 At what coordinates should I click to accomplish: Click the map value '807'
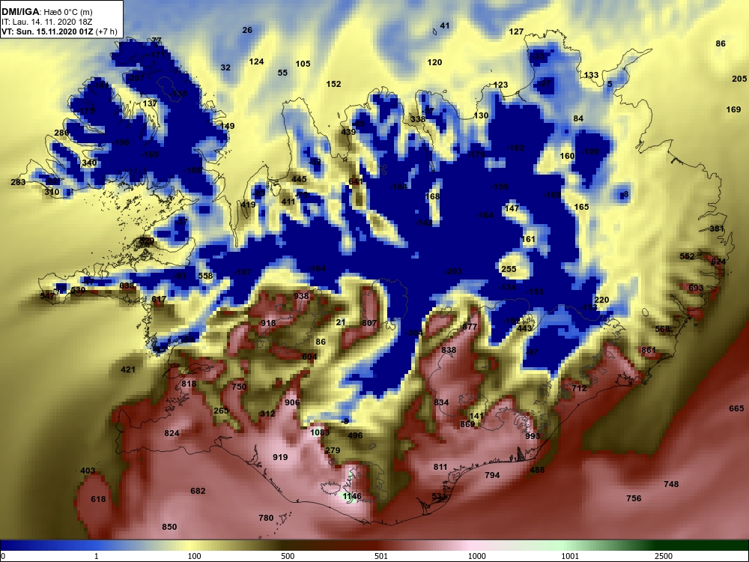click(x=369, y=323)
